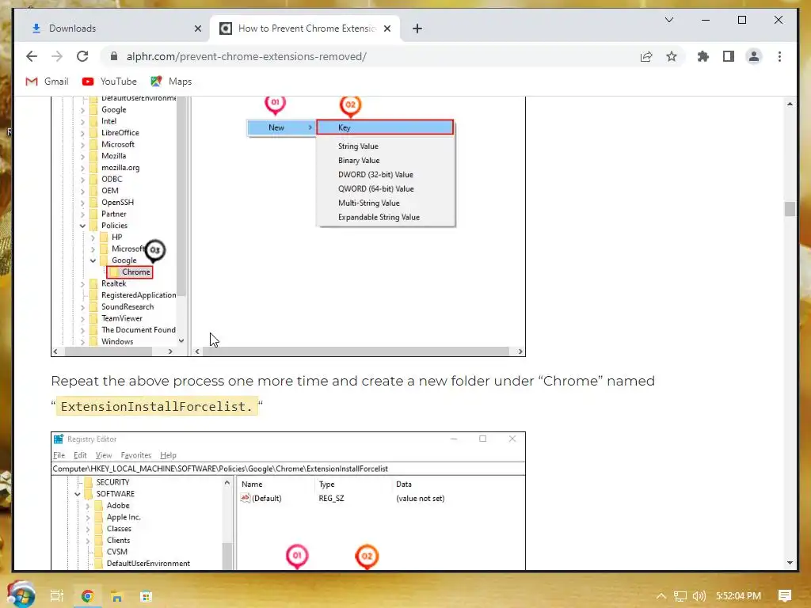Reload the alphr.com page
This screenshot has width=811, height=608.
(x=82, y=56)
